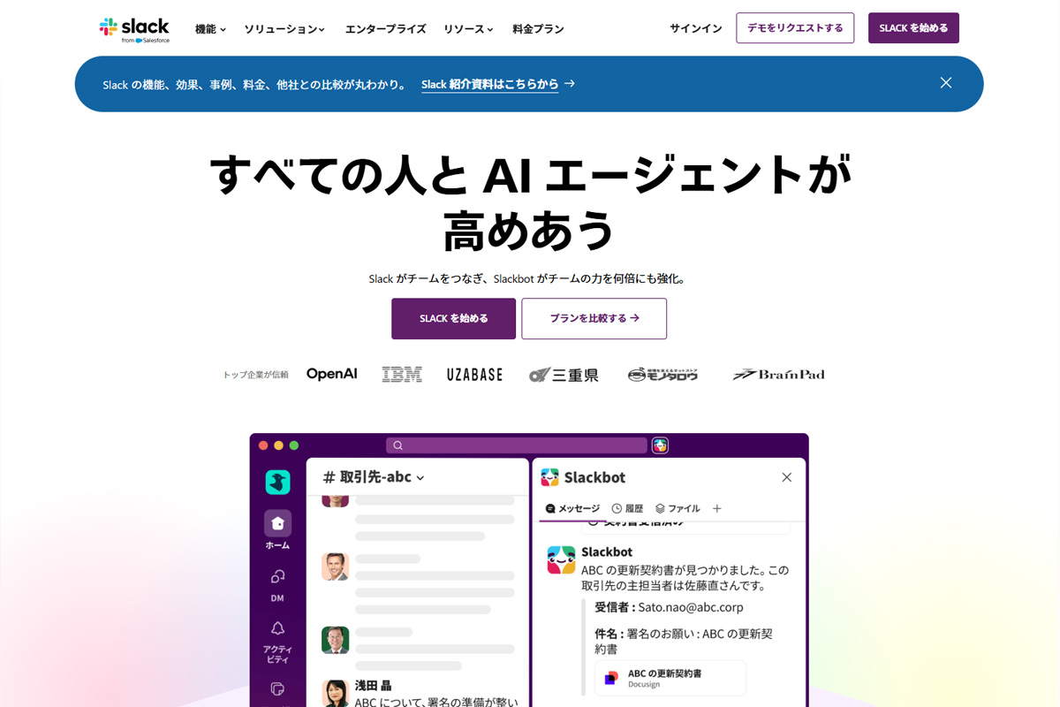Image resolution: width=1060 pixels, height=707 pixels.
Task: Click the green workspace icon in the sidebar
Action: (277, 482)
